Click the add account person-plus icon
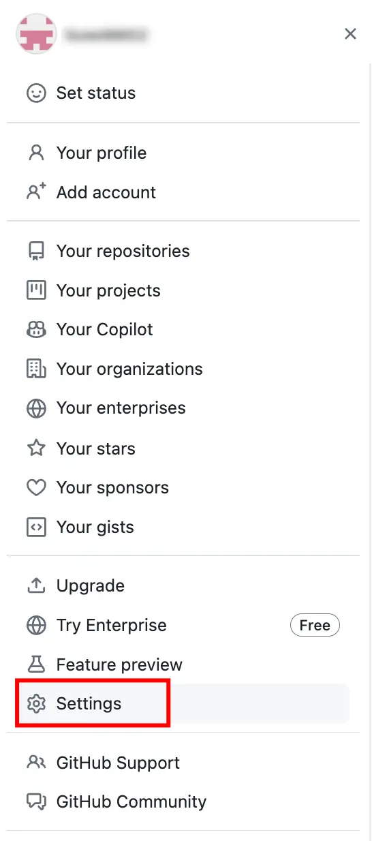The width and height of the screenshot is (372, 841). [x=36, y=192]
